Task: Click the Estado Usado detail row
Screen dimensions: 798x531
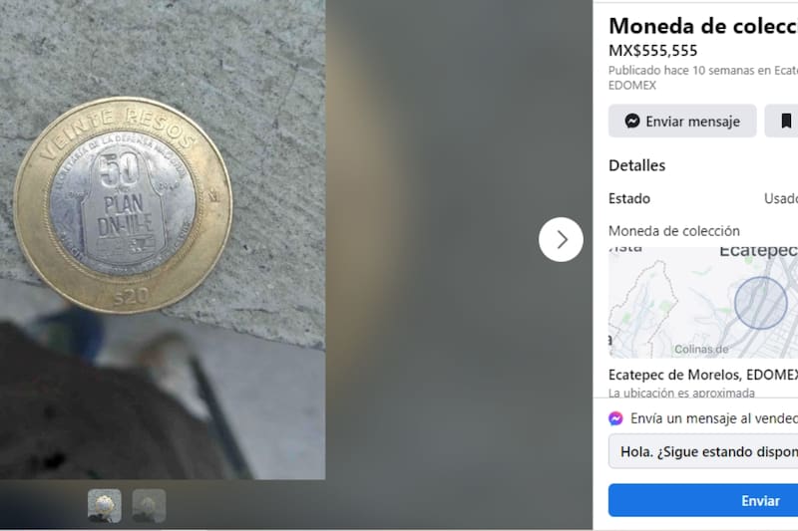Action: tap(703, 198)
